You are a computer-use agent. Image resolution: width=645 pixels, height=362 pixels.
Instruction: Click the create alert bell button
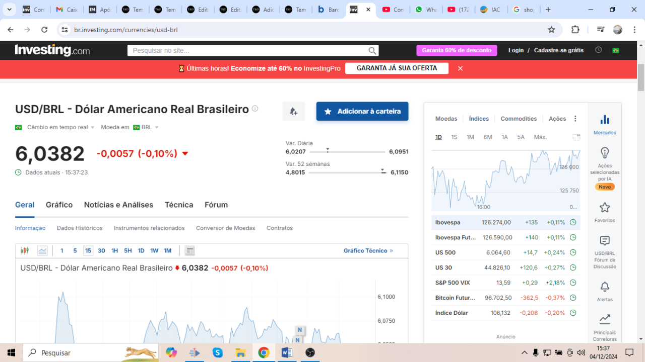(293, 111)
